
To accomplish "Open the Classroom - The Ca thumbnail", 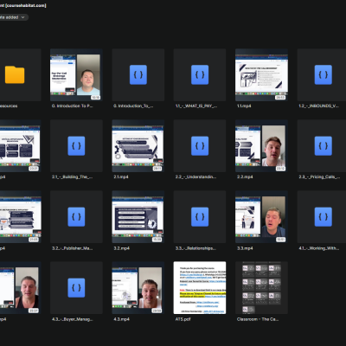I will (261, 288).
